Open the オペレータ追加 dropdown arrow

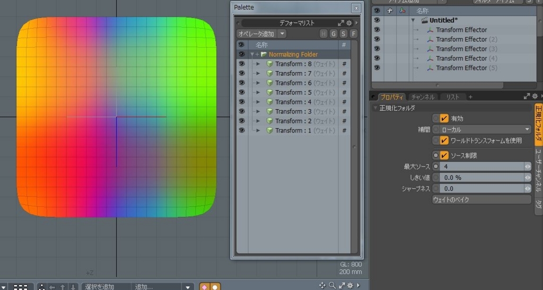click(x=282, y=33)
